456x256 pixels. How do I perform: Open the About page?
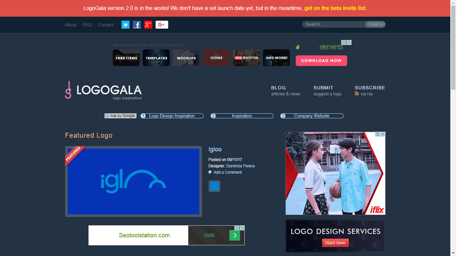pyautogui.click(x=71, y=25)
